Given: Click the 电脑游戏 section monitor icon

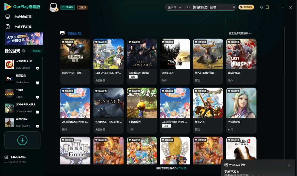Looking at the screenshot, I should (62, 33).
